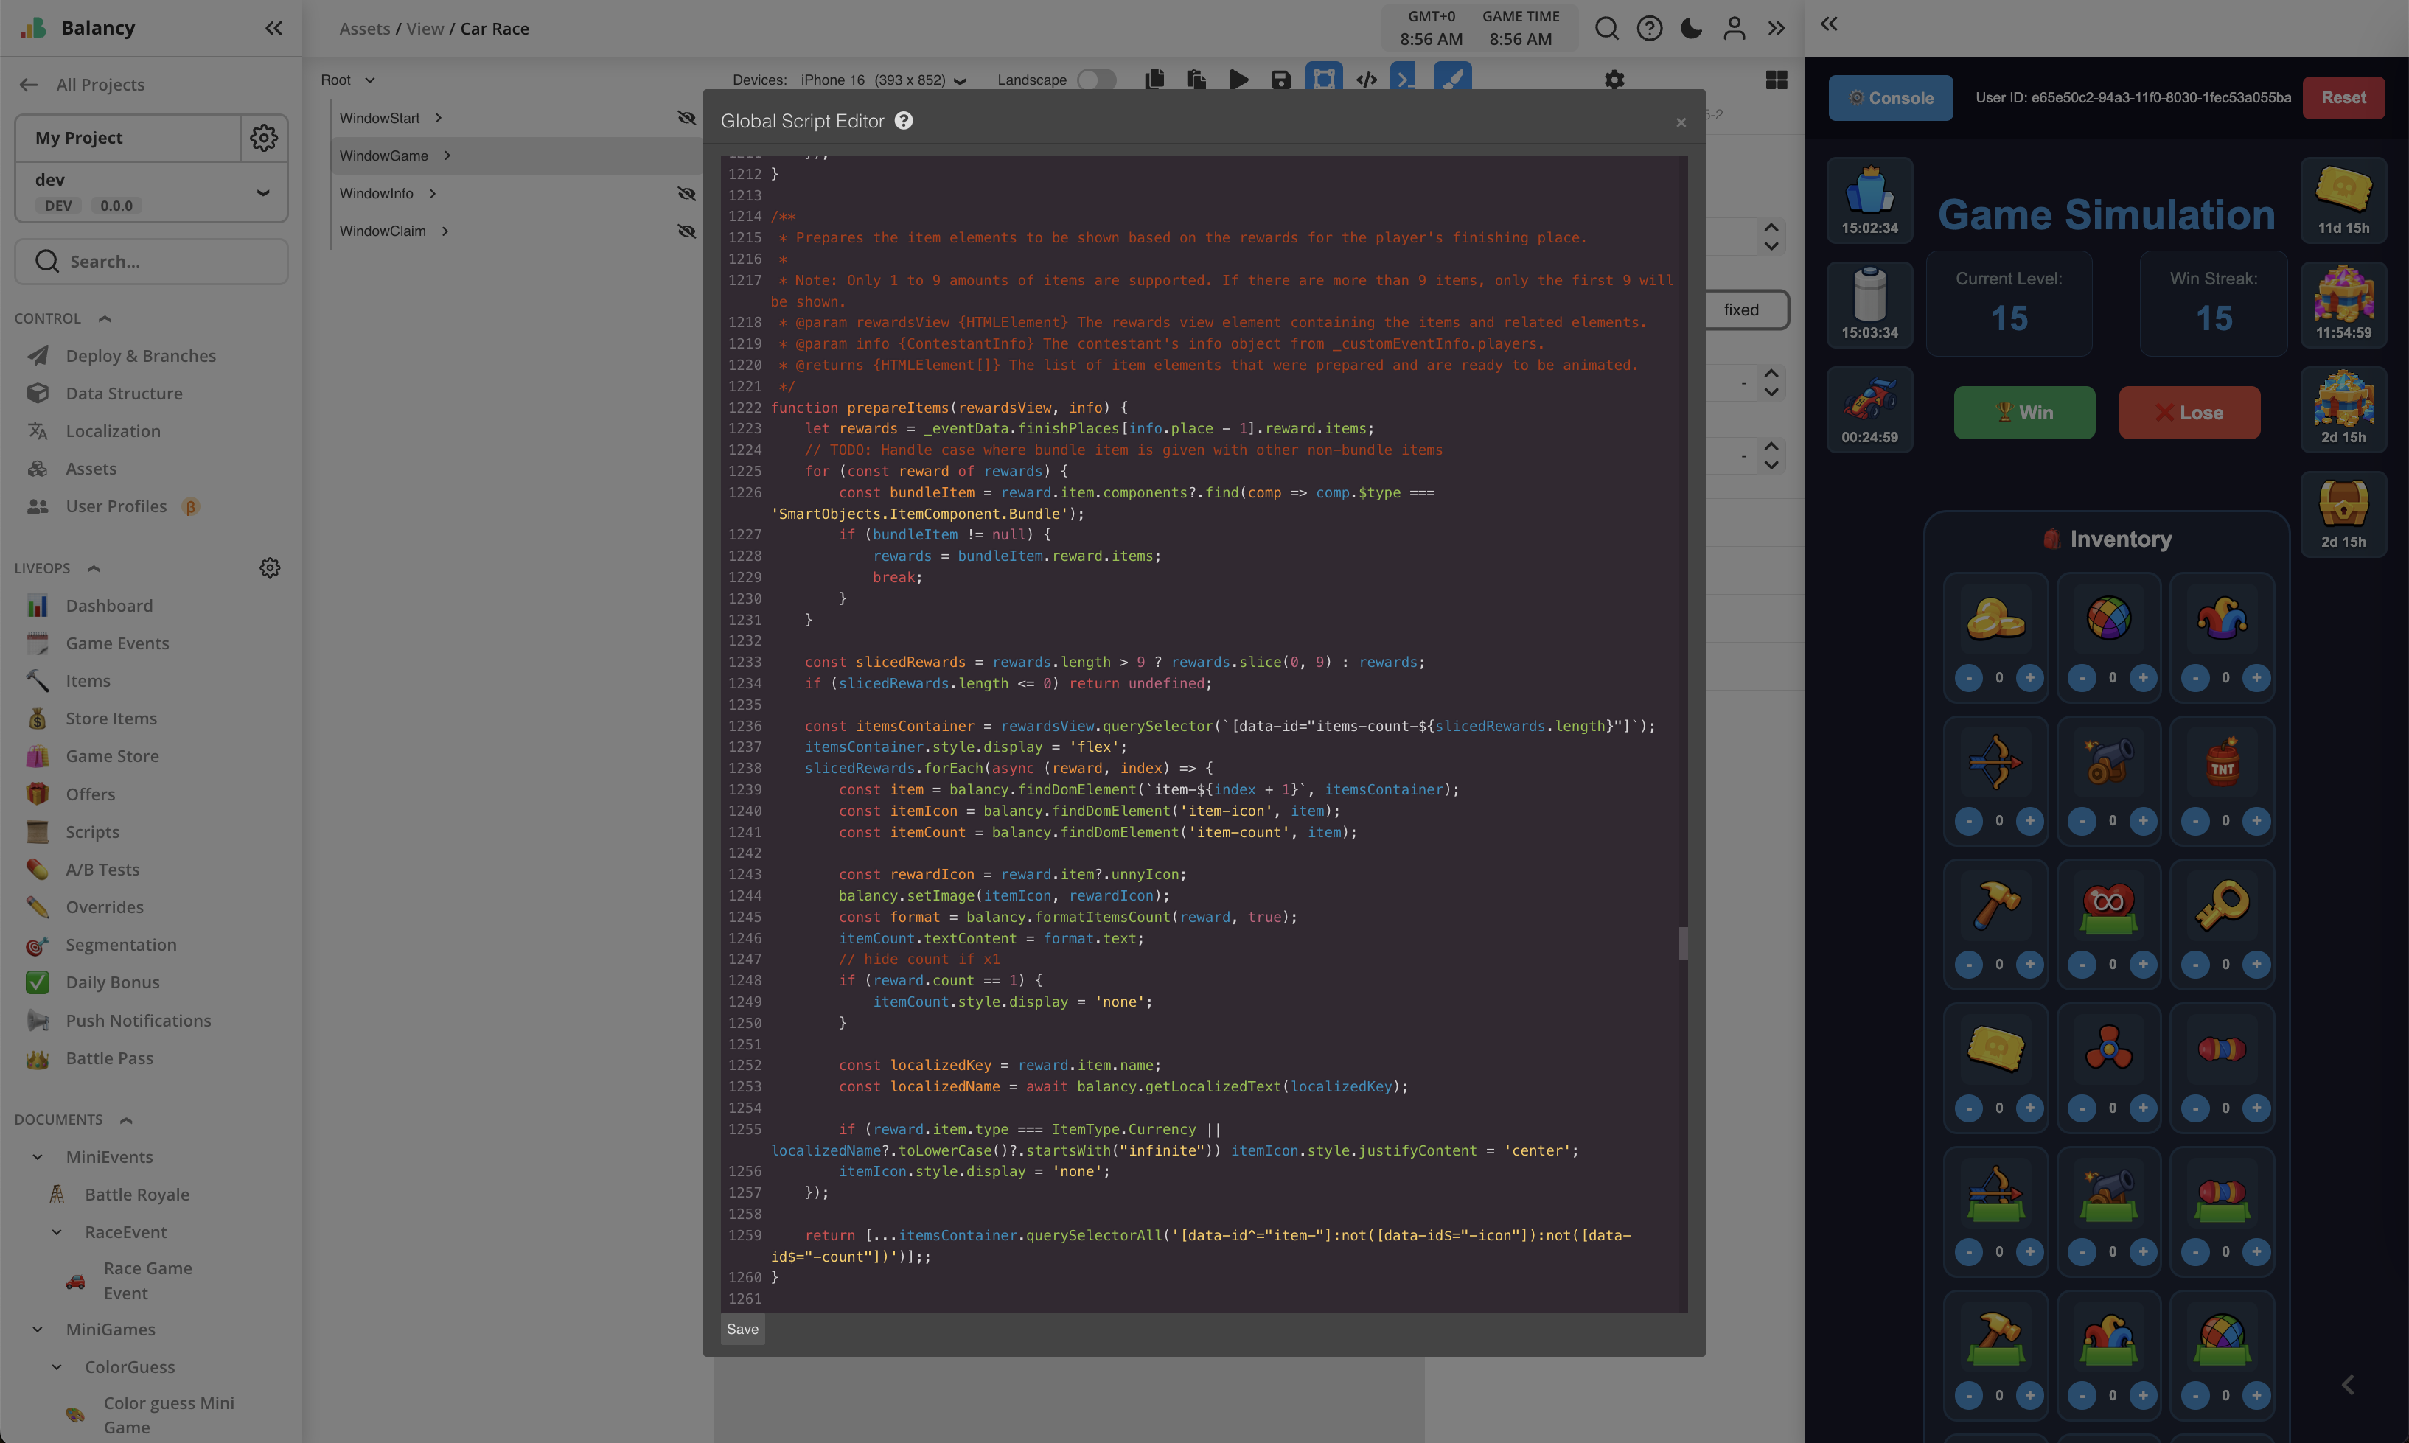Toggle visibility of WindowClaim
Screen dimensions: 2409x1443
(686, 231)
